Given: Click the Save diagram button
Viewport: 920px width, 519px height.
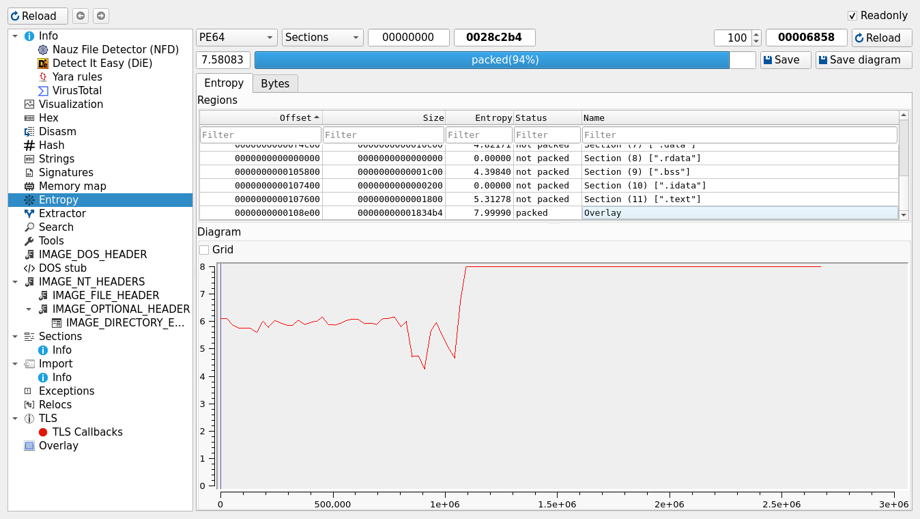Looking at the screenshot, I should pos(863,60).
